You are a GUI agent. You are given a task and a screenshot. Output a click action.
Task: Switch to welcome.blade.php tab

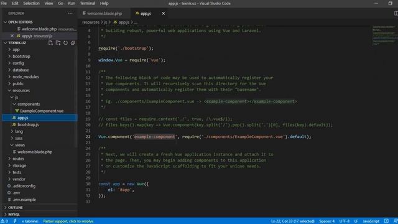[x=104, y=14]
